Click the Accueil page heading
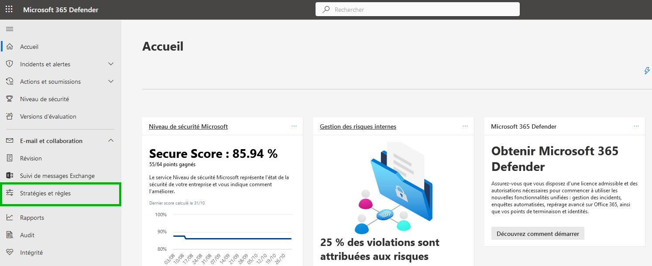652x266 pixels. [163, 46]
